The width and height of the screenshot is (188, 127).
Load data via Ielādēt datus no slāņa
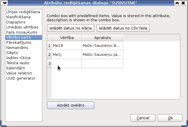(70, 28)
